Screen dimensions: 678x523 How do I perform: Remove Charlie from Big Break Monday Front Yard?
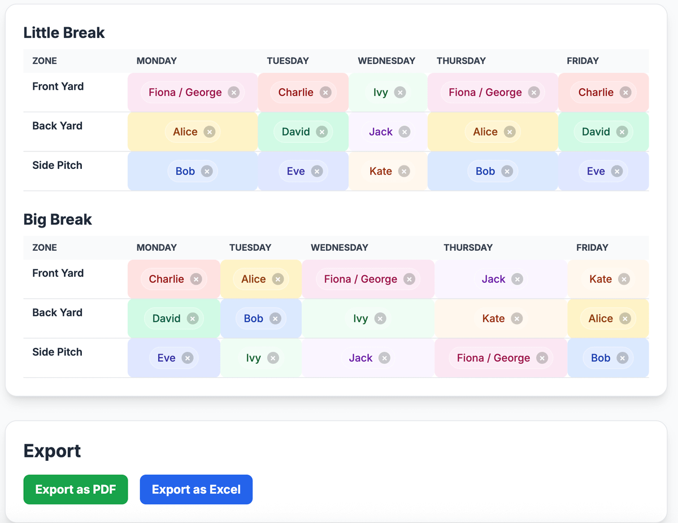(195, 279)
